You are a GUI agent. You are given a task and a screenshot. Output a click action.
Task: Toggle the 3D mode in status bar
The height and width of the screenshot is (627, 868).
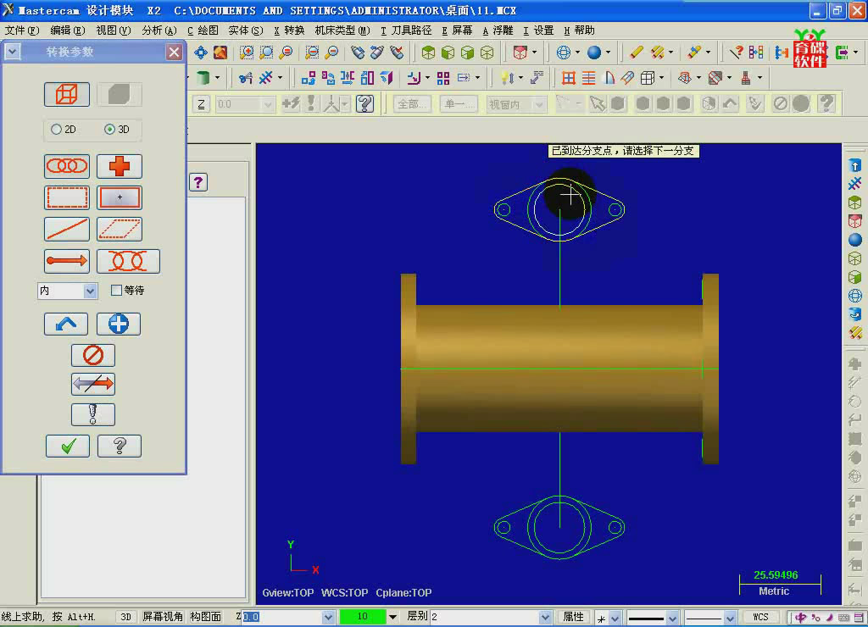point(126,617)
